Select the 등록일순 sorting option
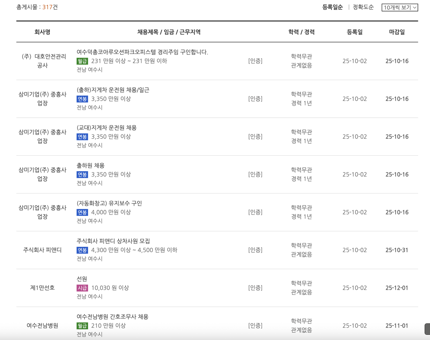Screen dimensions: 430x340 332,7
